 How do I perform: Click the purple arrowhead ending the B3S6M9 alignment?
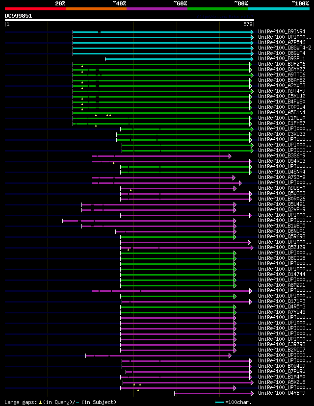(x=230, y=156)
